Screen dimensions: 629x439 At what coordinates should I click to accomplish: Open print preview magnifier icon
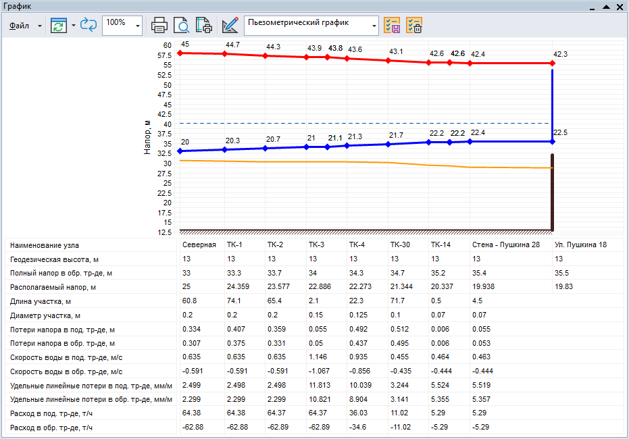[x=181, y=26]
